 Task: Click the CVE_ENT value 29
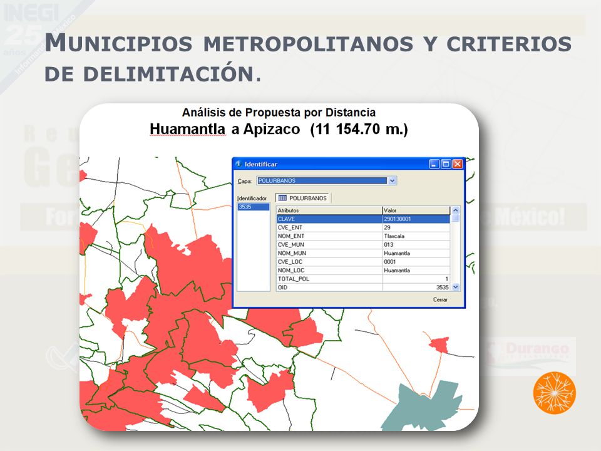(387, 227)
